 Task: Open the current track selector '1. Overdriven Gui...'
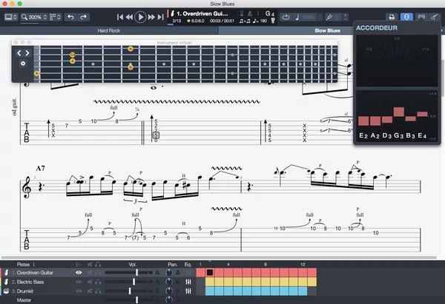[202, 13]
